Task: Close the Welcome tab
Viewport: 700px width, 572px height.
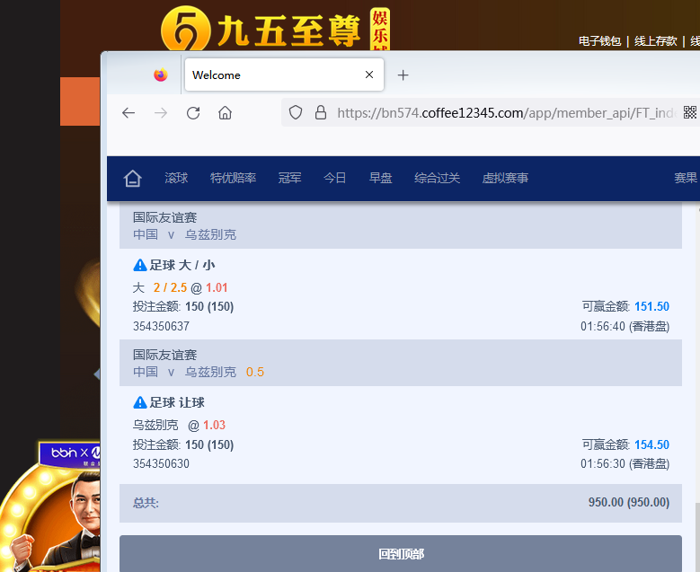Action: click(369, 75)
